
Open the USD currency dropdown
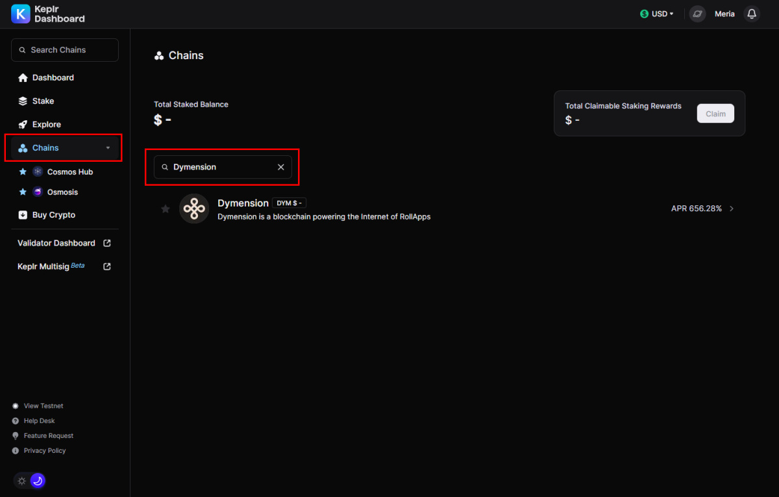coord(657,14)
